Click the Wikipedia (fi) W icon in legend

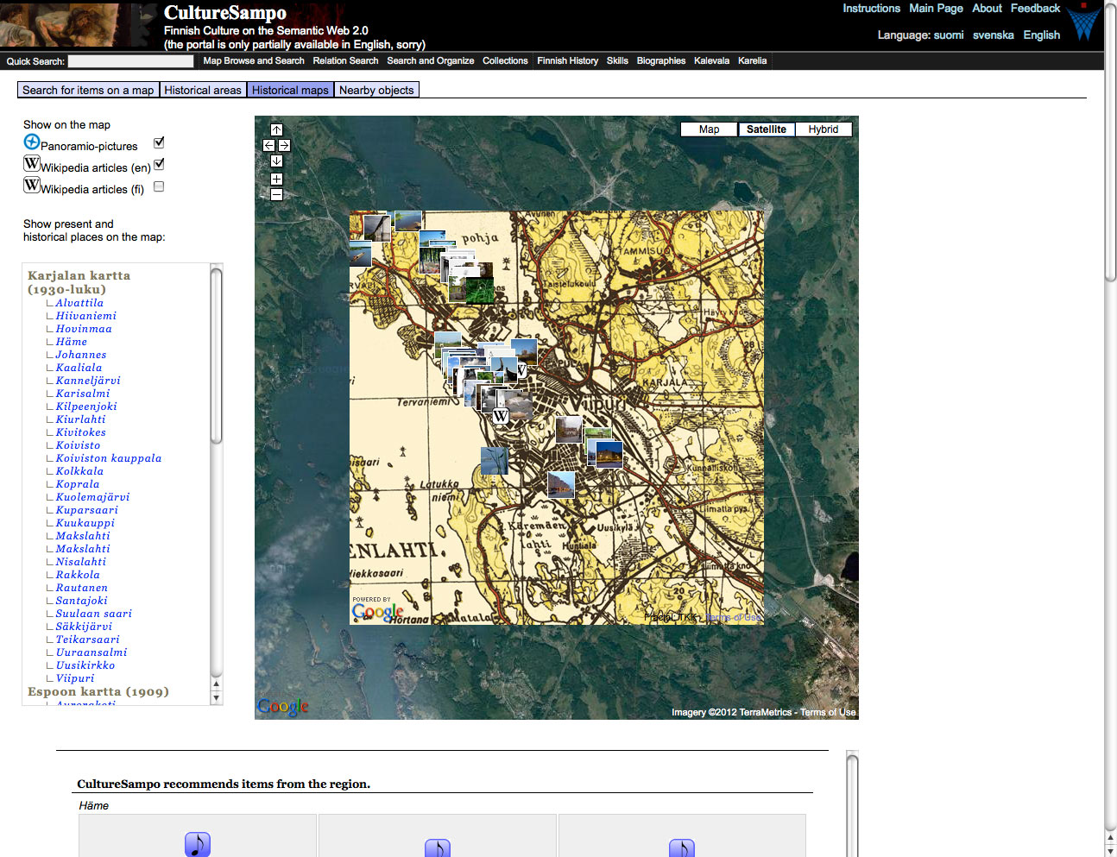click(32, 186)
